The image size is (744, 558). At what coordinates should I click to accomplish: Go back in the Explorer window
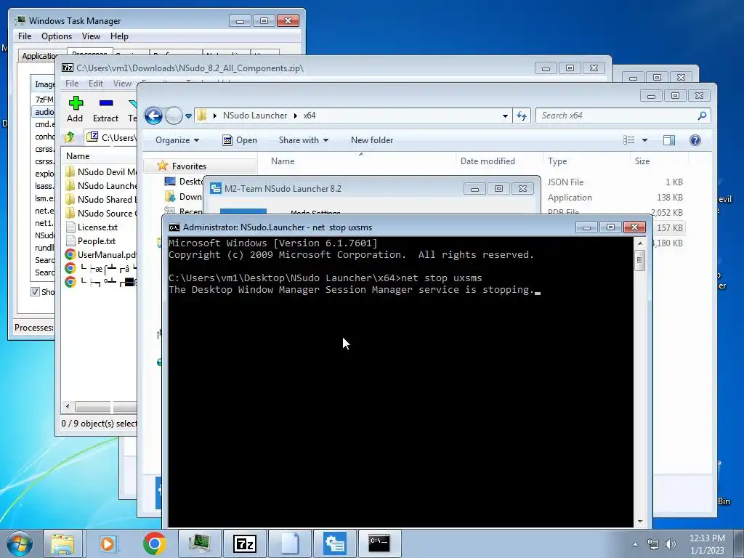point(153,116)
